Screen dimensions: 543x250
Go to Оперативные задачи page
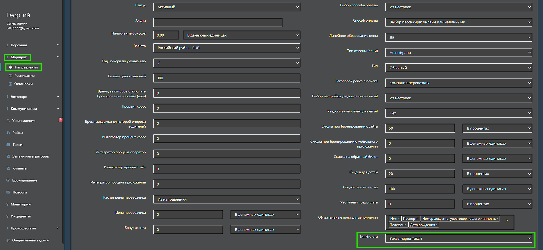(30, 240)
